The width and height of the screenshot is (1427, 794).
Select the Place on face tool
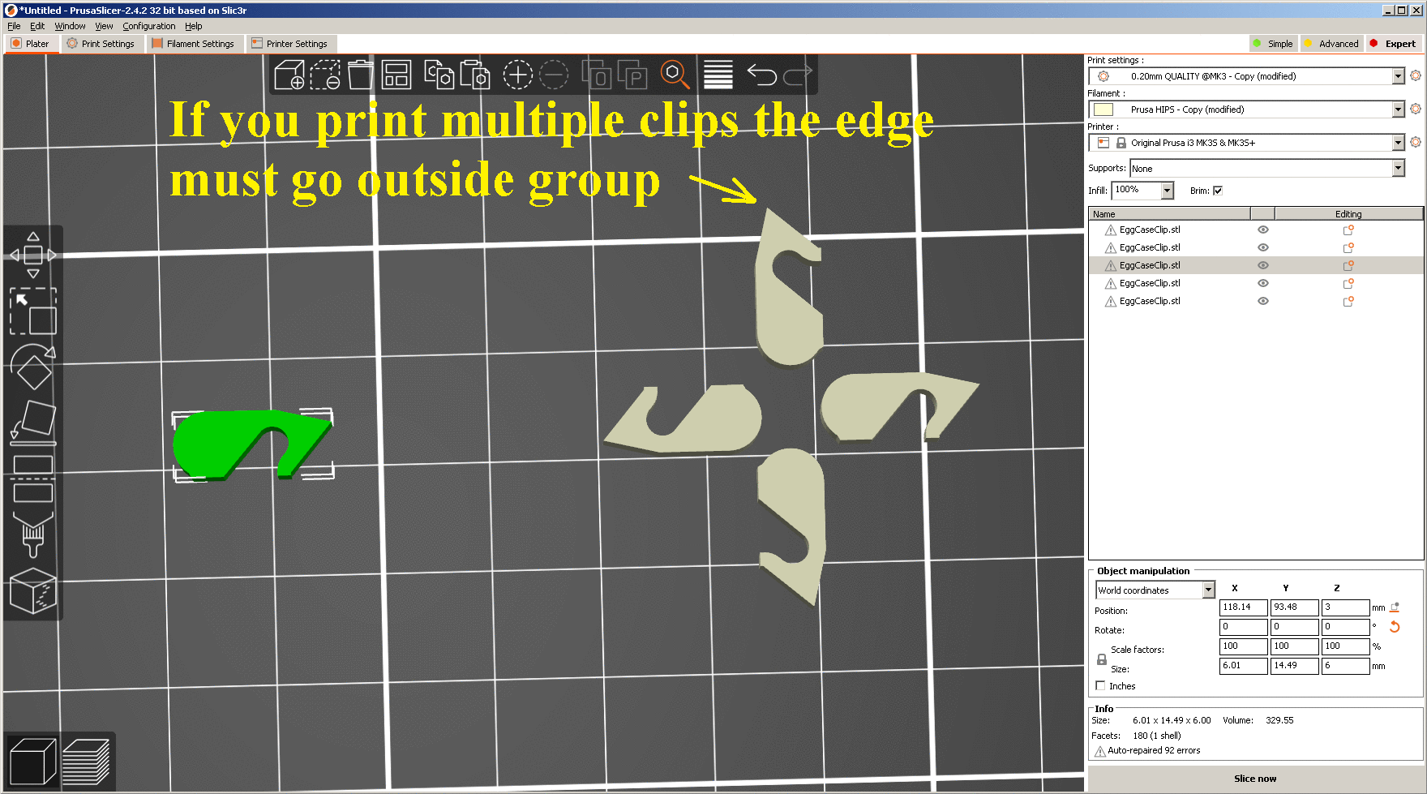point(32,423)
